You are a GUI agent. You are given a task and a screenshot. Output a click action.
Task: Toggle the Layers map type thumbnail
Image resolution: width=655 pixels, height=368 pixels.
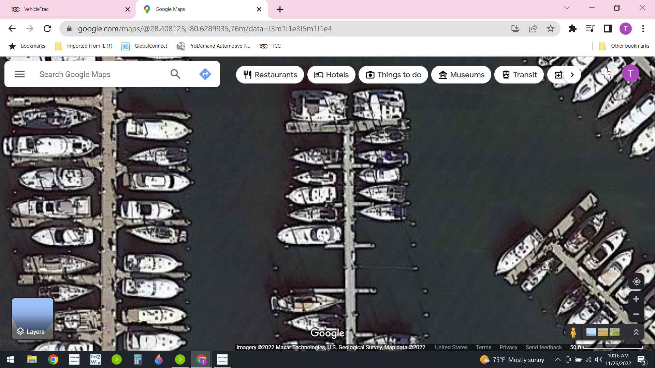33,319
